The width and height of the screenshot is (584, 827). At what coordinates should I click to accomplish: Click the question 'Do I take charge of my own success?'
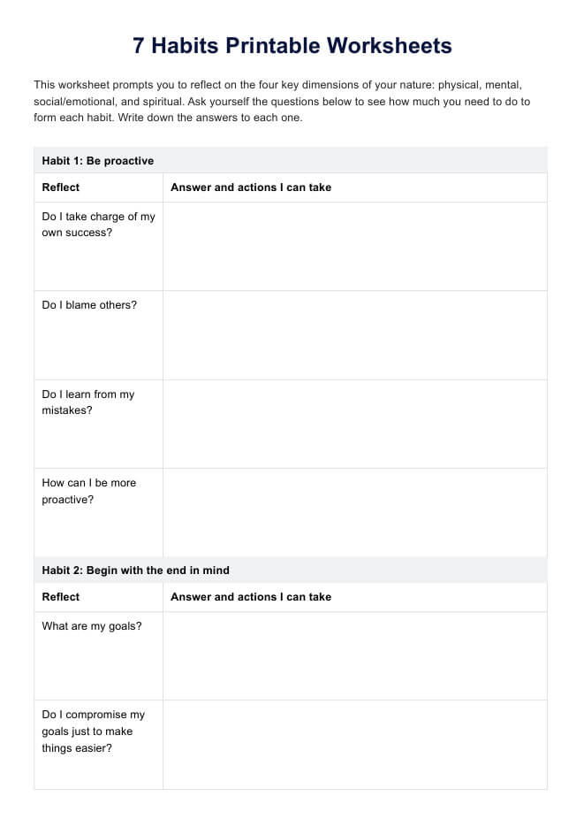click(x=98, y=225)
